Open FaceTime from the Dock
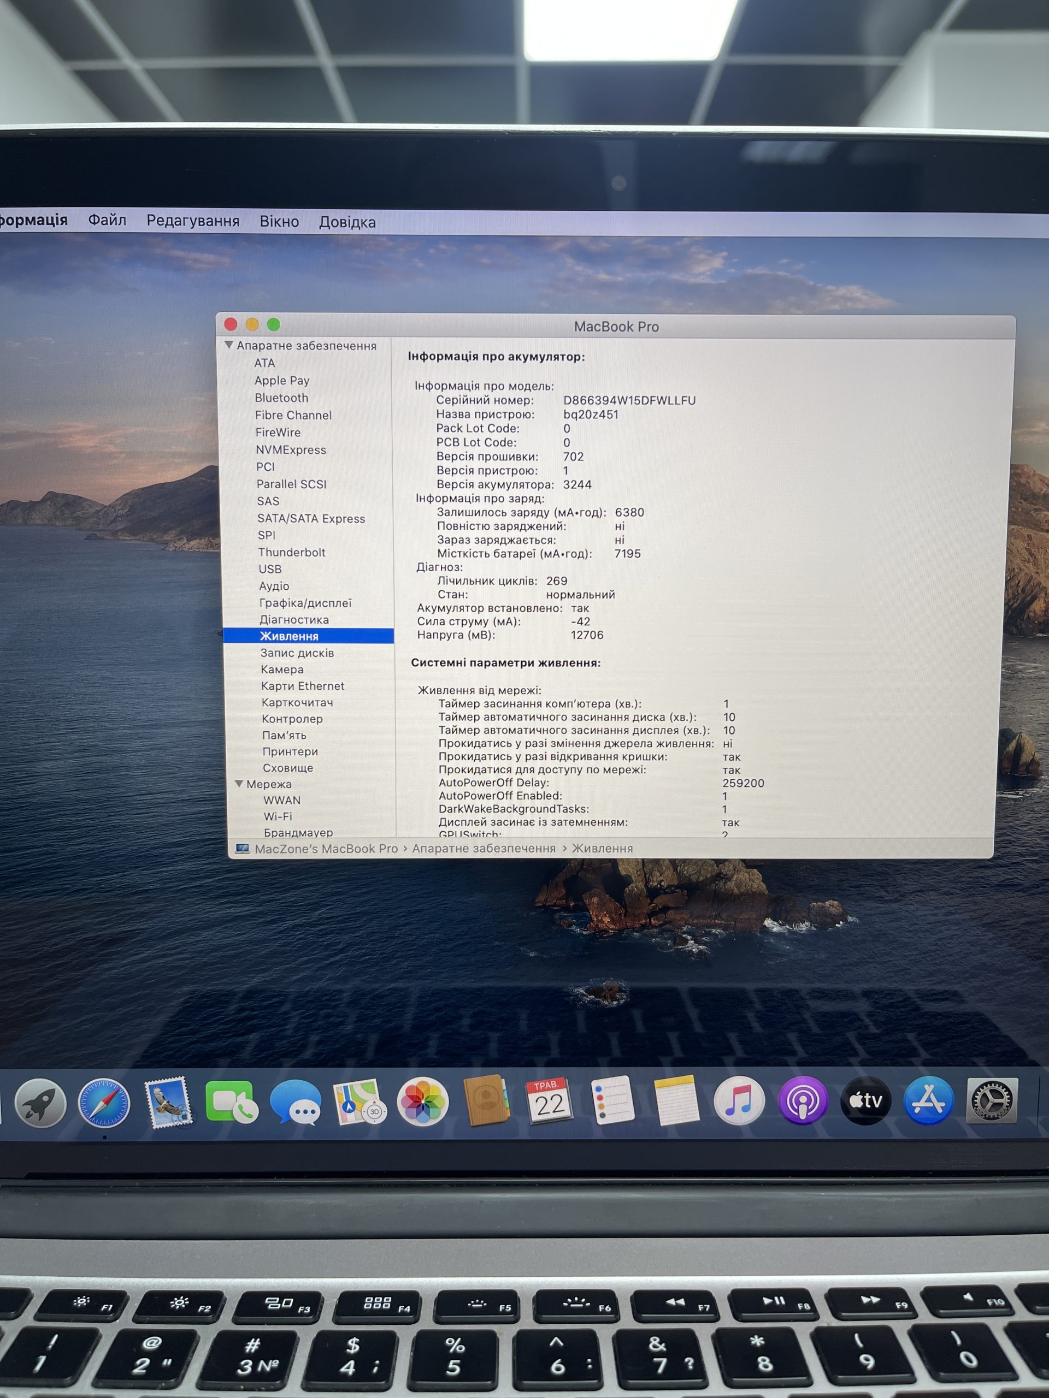 pos(232,1101)
